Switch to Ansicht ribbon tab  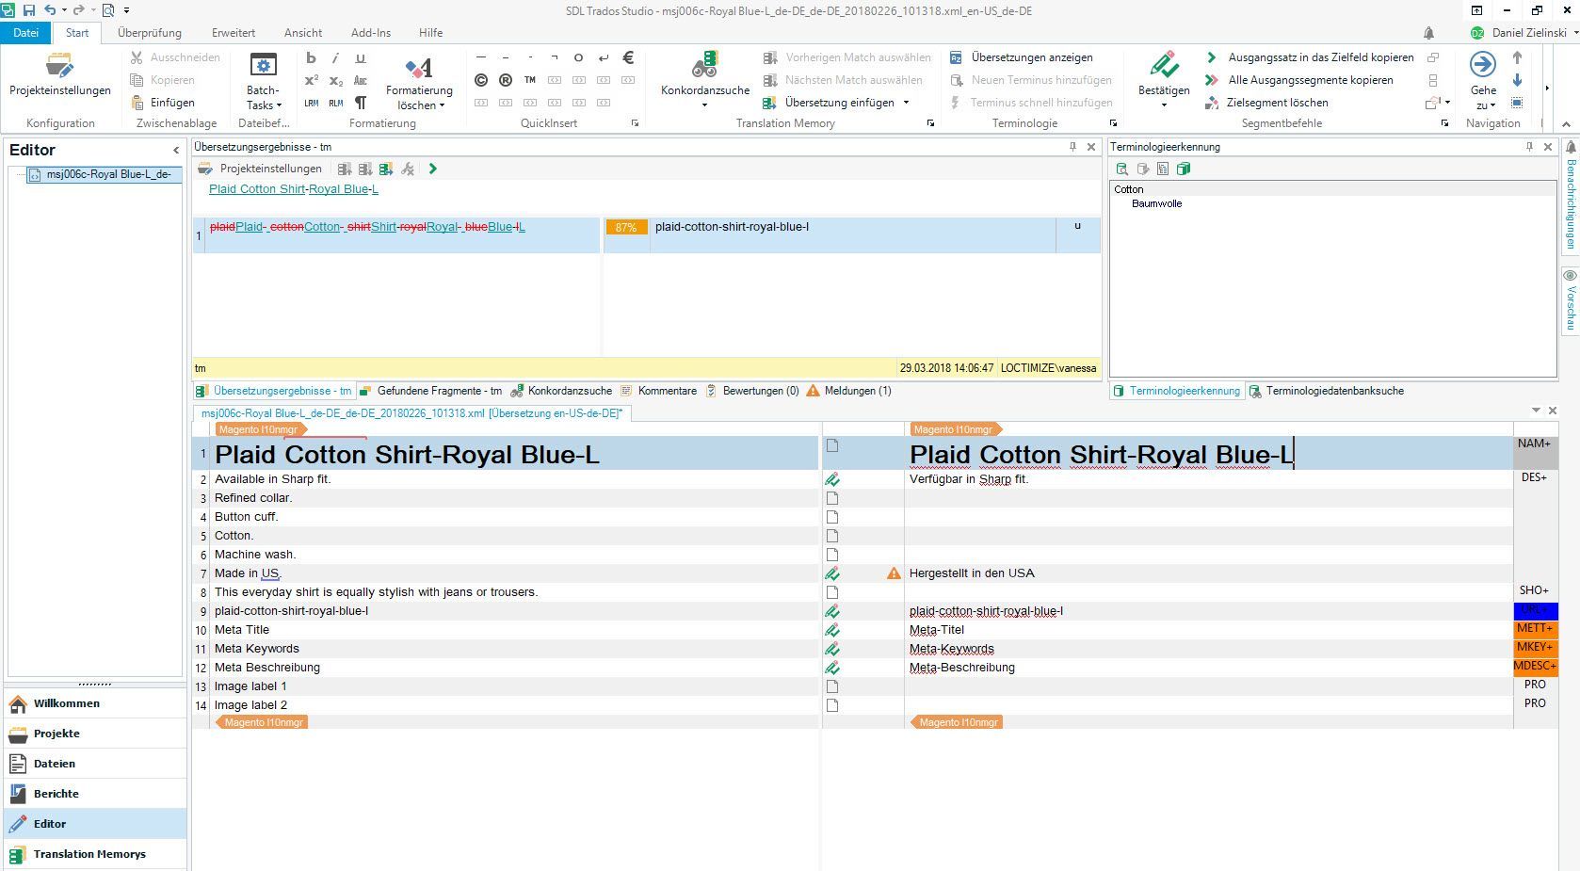coord(303,32)
